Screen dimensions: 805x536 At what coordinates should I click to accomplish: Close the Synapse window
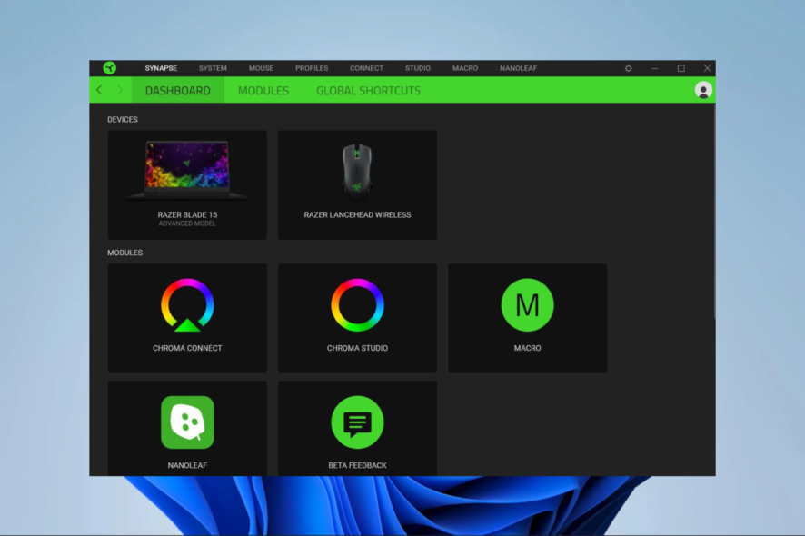pyautogui.click(x=707, y=68)
